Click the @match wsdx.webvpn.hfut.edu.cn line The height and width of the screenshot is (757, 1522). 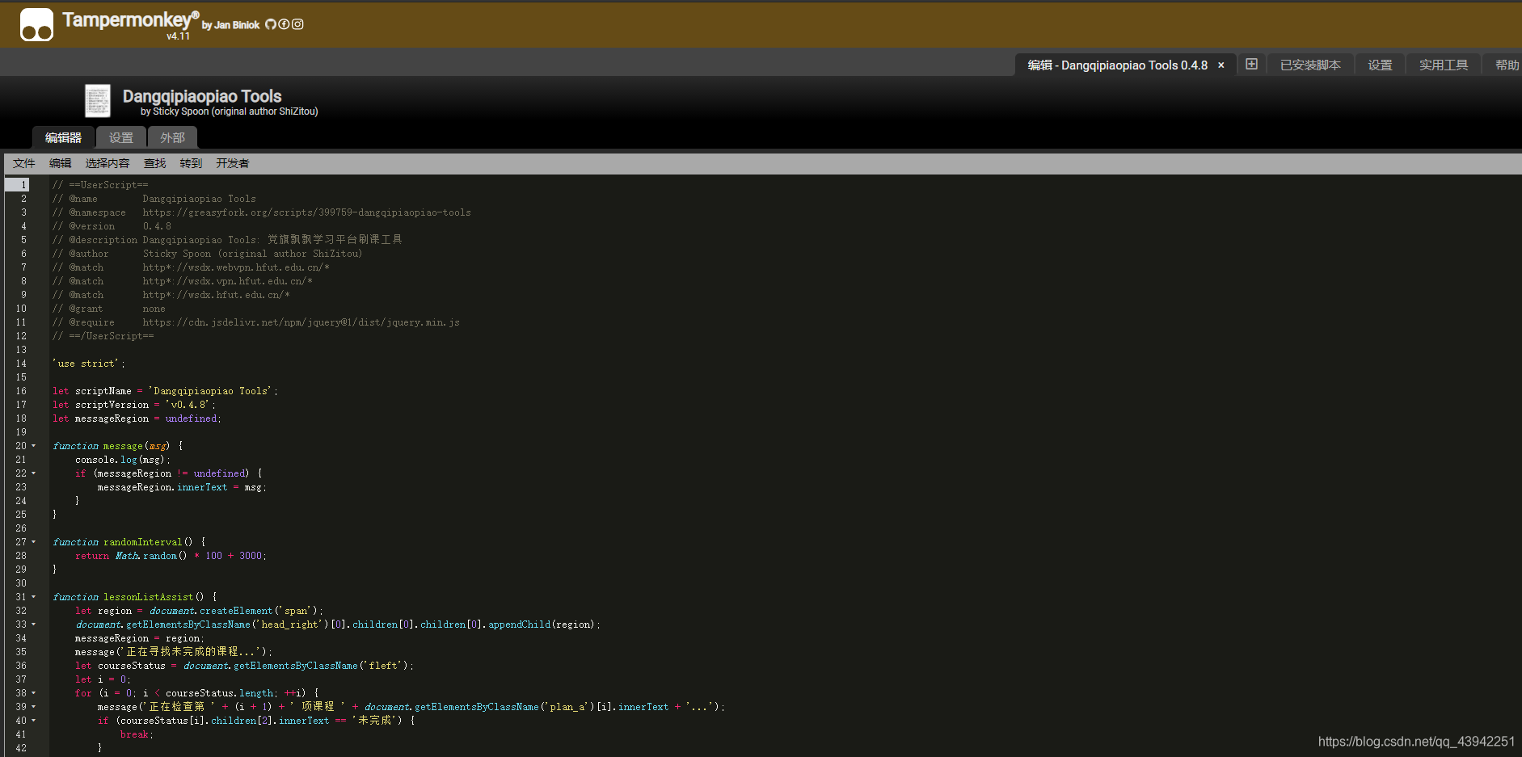[191, 267]
